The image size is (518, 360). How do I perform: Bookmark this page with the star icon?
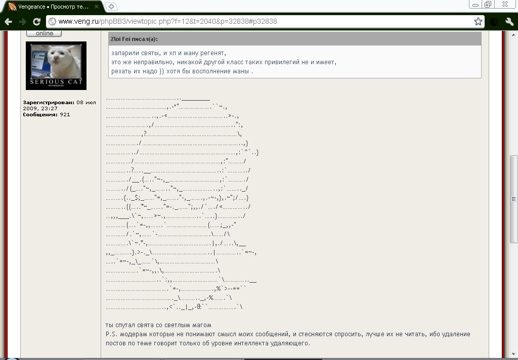click(478, 22)
